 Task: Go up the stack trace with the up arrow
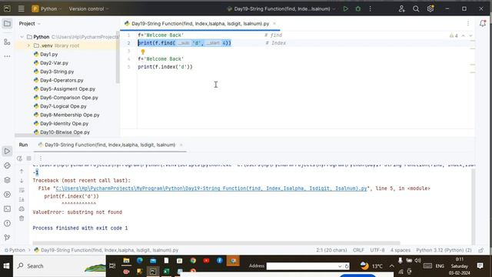[x=22, y=171]
